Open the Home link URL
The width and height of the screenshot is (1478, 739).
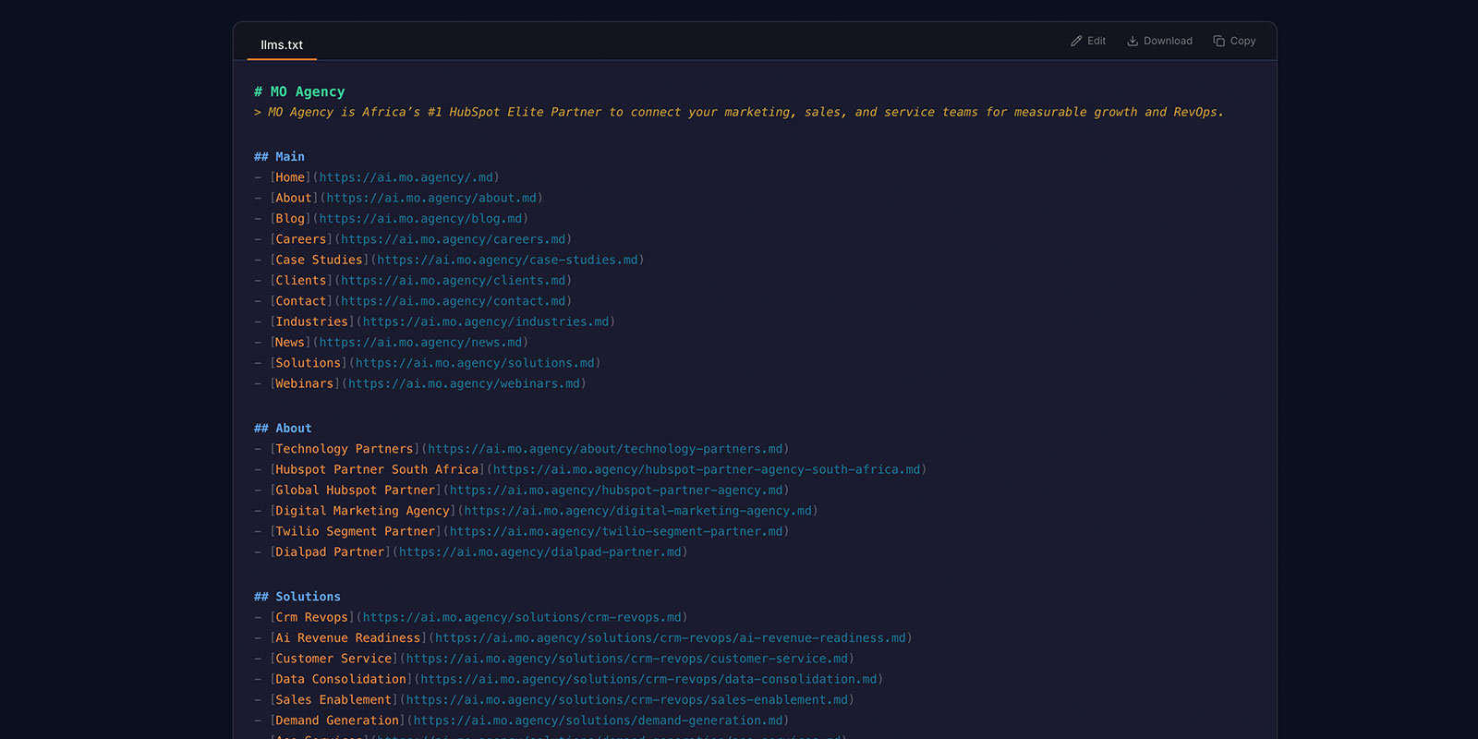pyautogui.click(x=406, y=177)
